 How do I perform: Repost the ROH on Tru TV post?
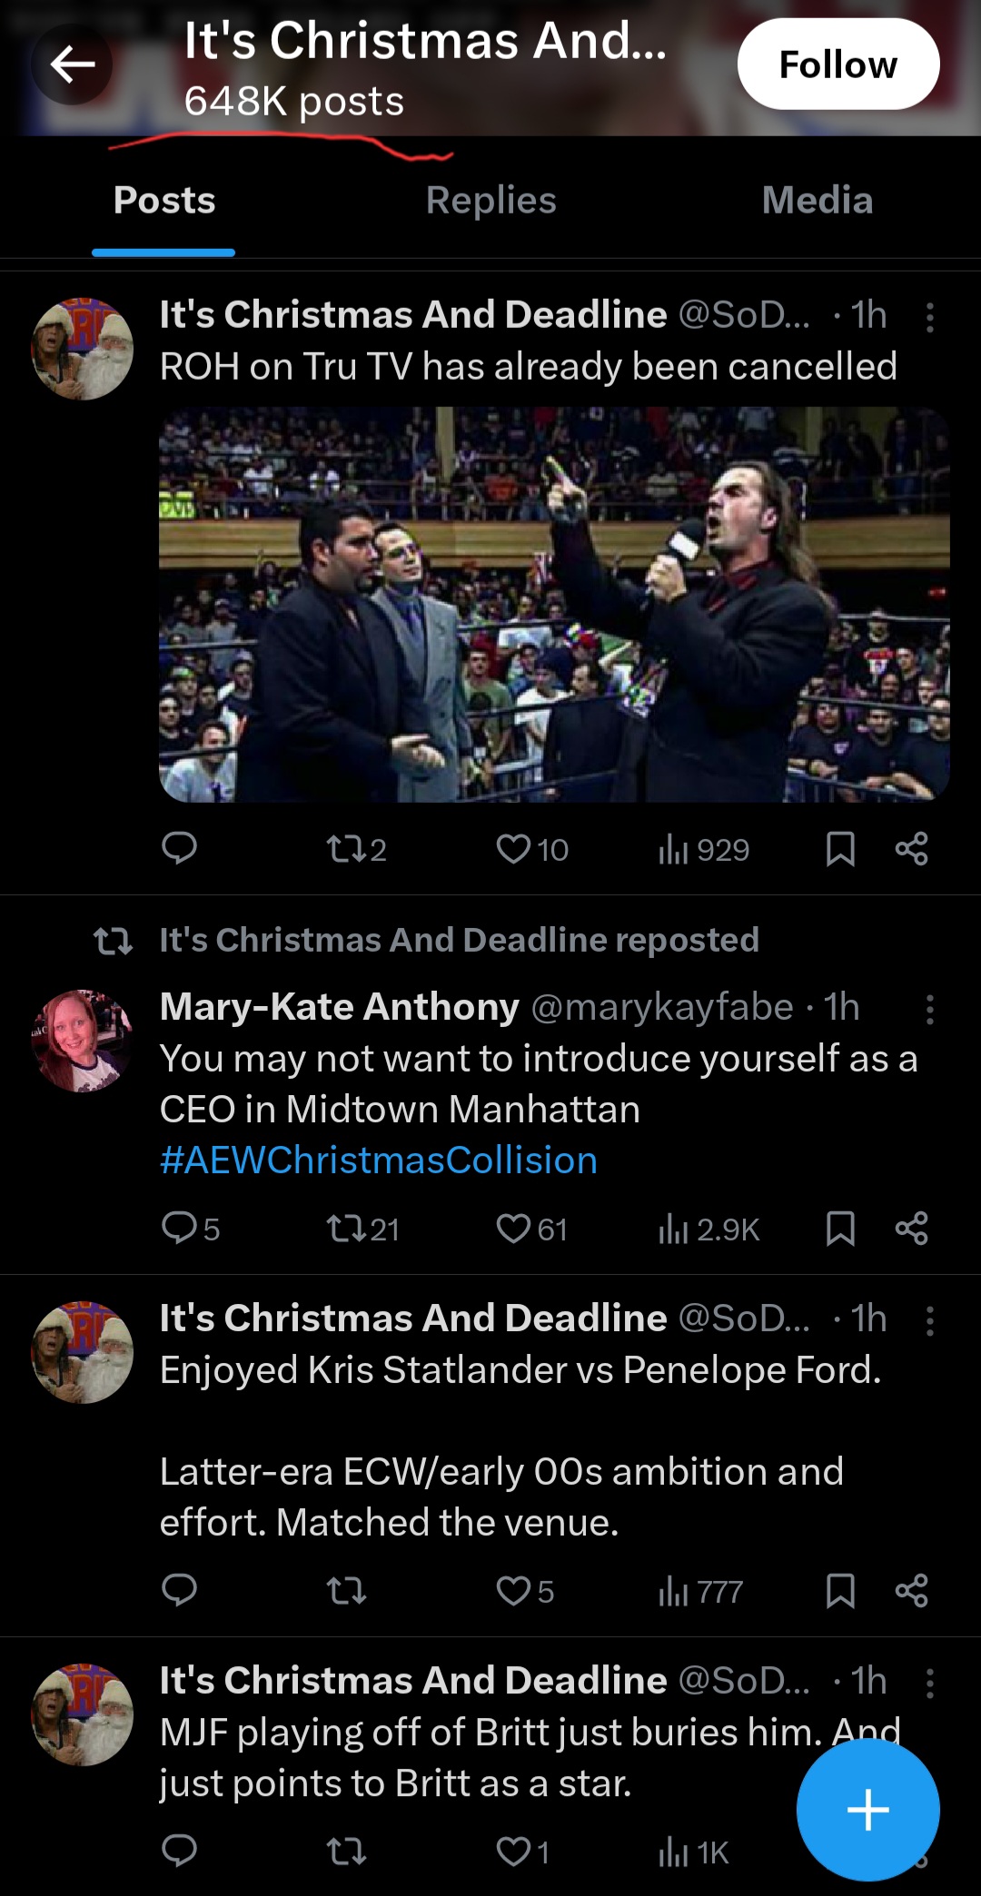point(345,849)
